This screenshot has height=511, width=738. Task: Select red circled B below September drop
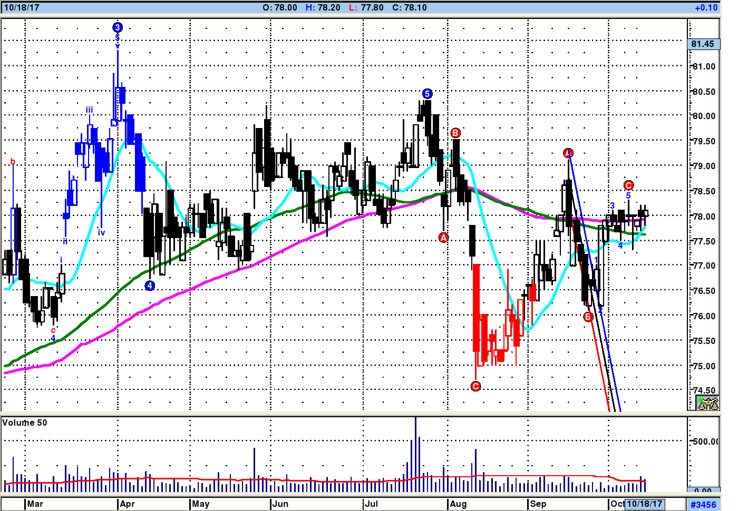click(588, 317)
